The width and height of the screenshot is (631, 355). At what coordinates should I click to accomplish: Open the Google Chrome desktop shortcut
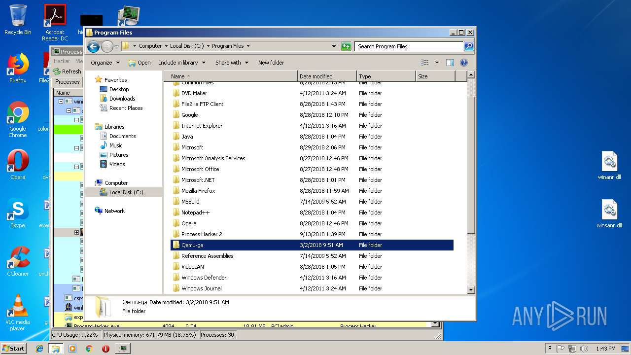(x=18, y=120)
